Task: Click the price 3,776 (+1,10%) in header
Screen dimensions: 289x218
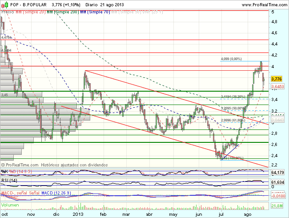Action: point(66,5)
